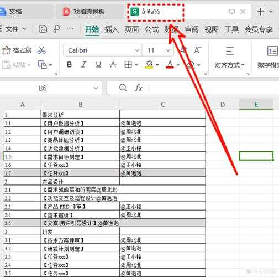
Task: Open the 插入 (Insert) ribbon tab
Action: coord(112,29)
